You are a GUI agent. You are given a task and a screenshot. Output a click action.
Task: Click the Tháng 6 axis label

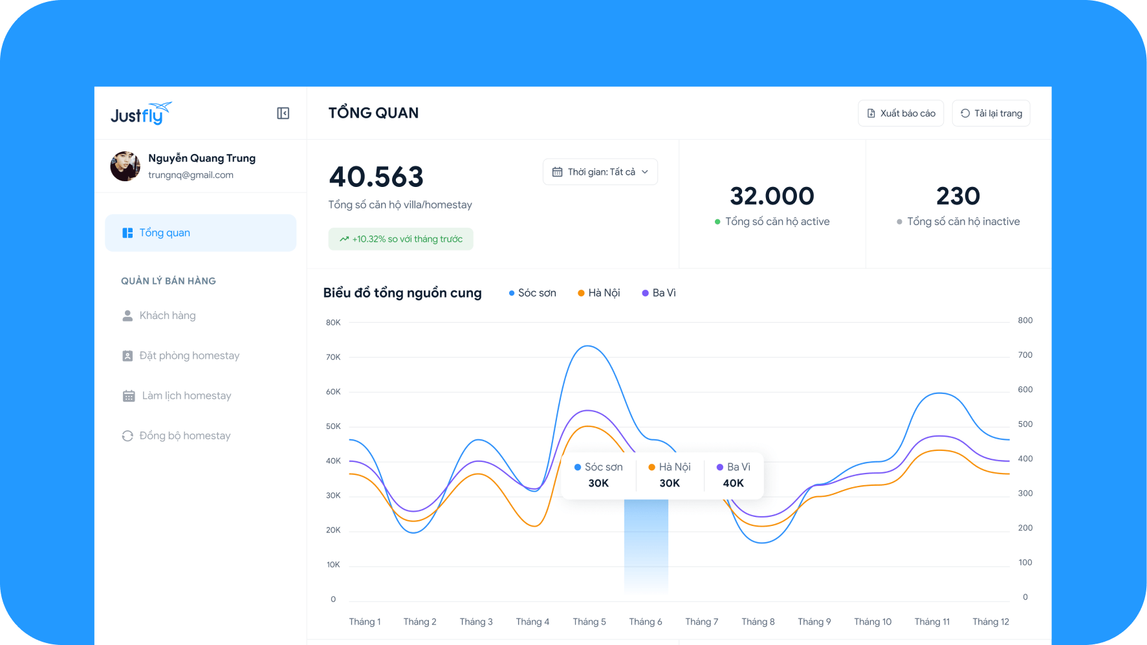coord(646,622)
